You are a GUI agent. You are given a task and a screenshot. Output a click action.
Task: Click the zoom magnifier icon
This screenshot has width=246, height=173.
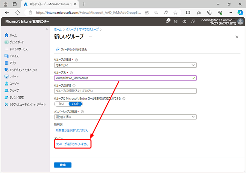click(x=156, y=12)
